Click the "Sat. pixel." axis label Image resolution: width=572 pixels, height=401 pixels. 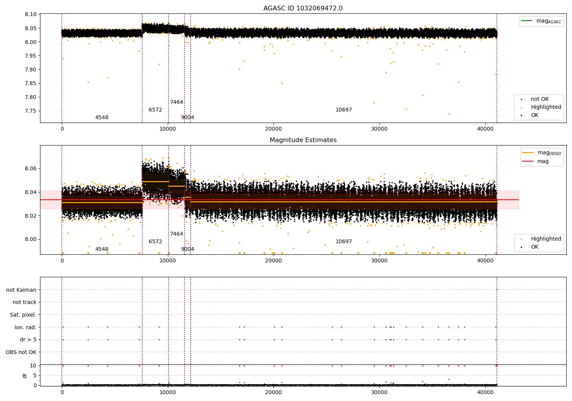click(x=23, y=315)
